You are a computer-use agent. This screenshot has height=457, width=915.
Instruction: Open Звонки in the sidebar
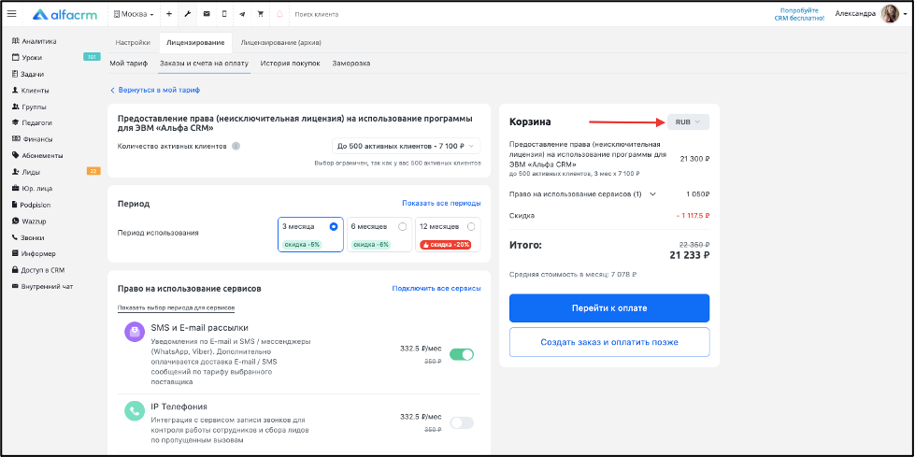coord(28,237)
